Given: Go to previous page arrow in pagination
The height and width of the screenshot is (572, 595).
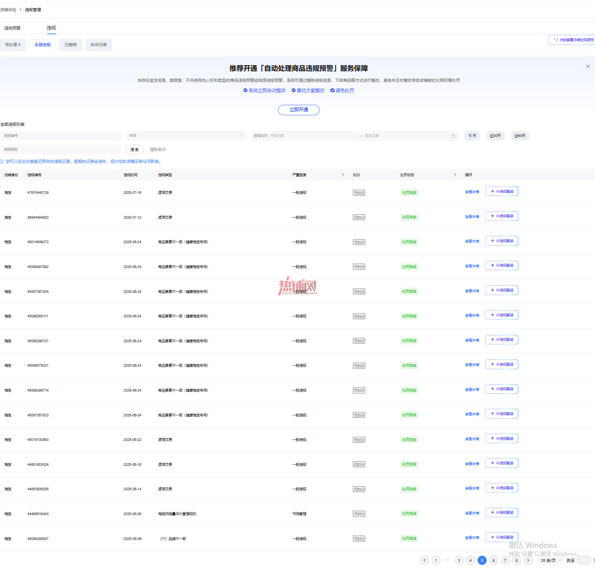Looking at the screenshot, I should coord(424,560).
